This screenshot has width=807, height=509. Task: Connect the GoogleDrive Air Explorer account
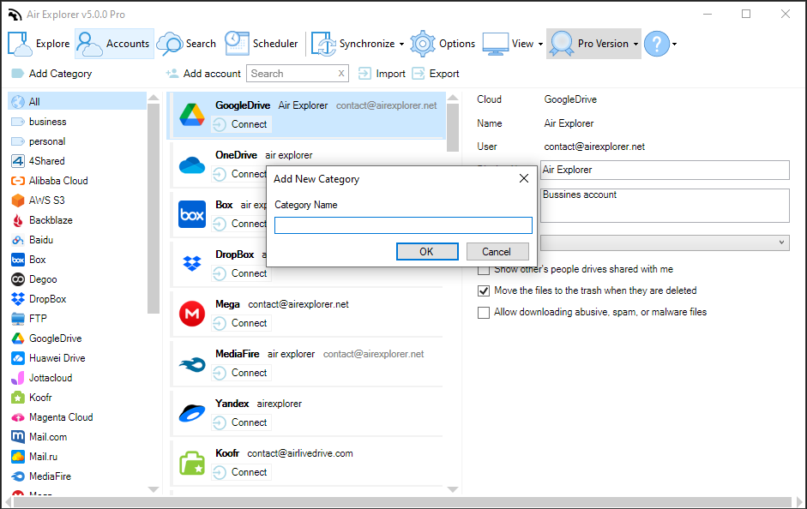tap(241, 124)
